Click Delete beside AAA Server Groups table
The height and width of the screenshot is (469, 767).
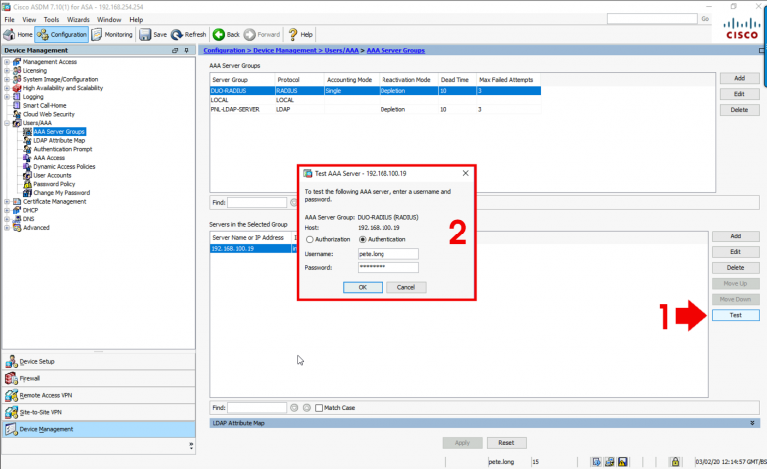point(740,110)
